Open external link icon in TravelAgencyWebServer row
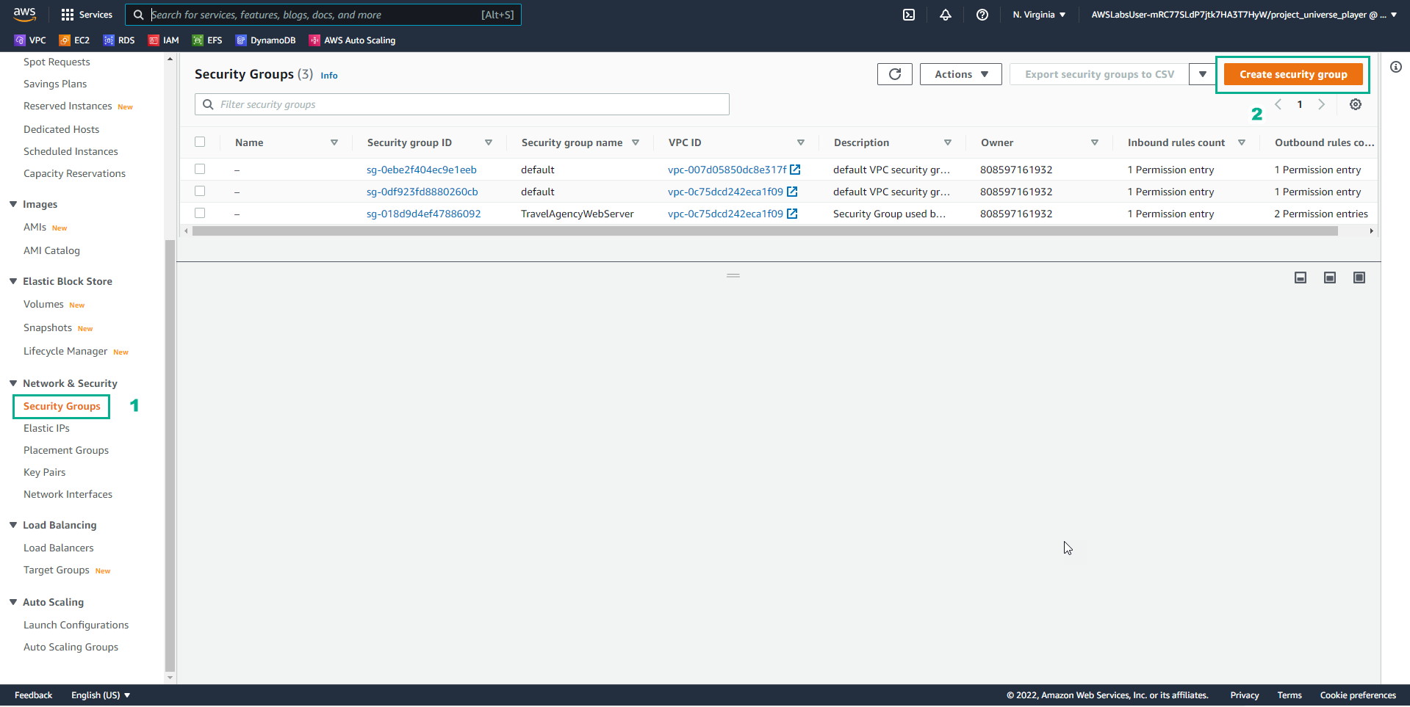1410x707 pixels. (x=792, y=214)
